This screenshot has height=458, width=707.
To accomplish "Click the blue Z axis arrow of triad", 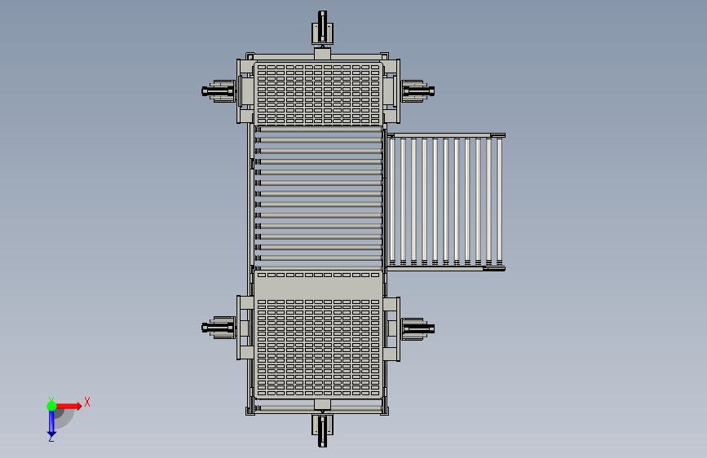I will tap(51, 423).
